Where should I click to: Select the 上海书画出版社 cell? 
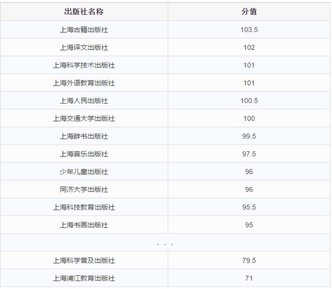tap(84, 225)
